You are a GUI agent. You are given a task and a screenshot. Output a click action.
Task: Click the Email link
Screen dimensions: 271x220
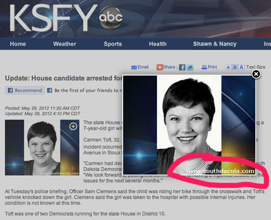pos(143,67)
